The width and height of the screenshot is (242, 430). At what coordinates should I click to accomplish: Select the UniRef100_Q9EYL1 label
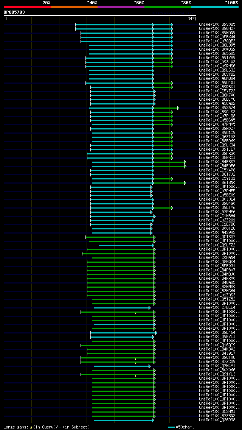(x=217, y=336)
